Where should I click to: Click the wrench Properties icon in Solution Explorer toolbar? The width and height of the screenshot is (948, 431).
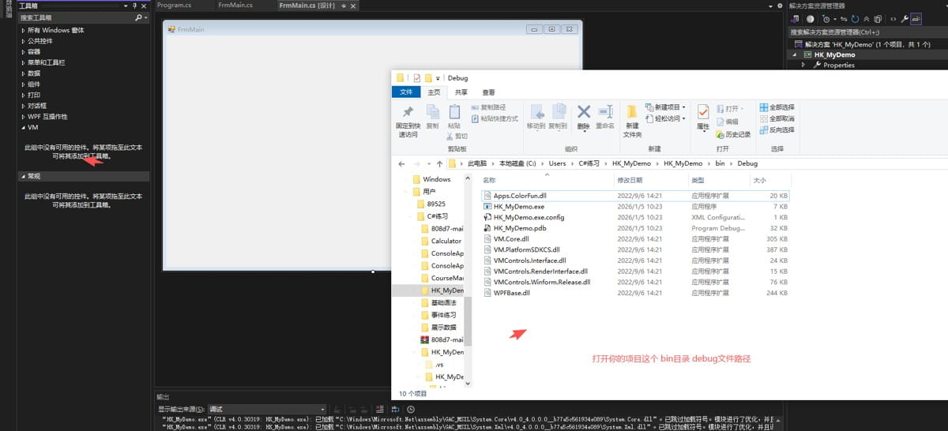905,18
